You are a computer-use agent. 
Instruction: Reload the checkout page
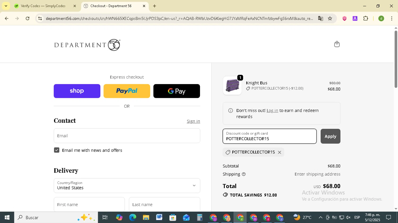point(28,19)
